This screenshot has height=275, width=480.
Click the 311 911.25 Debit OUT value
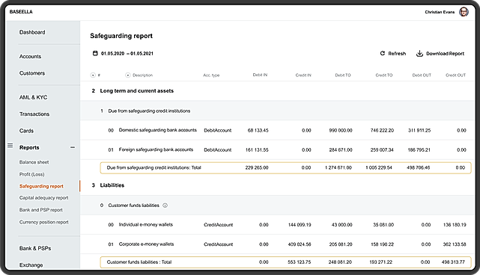(x=419, y=131)
